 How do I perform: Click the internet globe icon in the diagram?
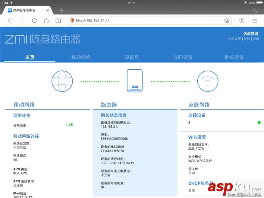pos(62,81)
